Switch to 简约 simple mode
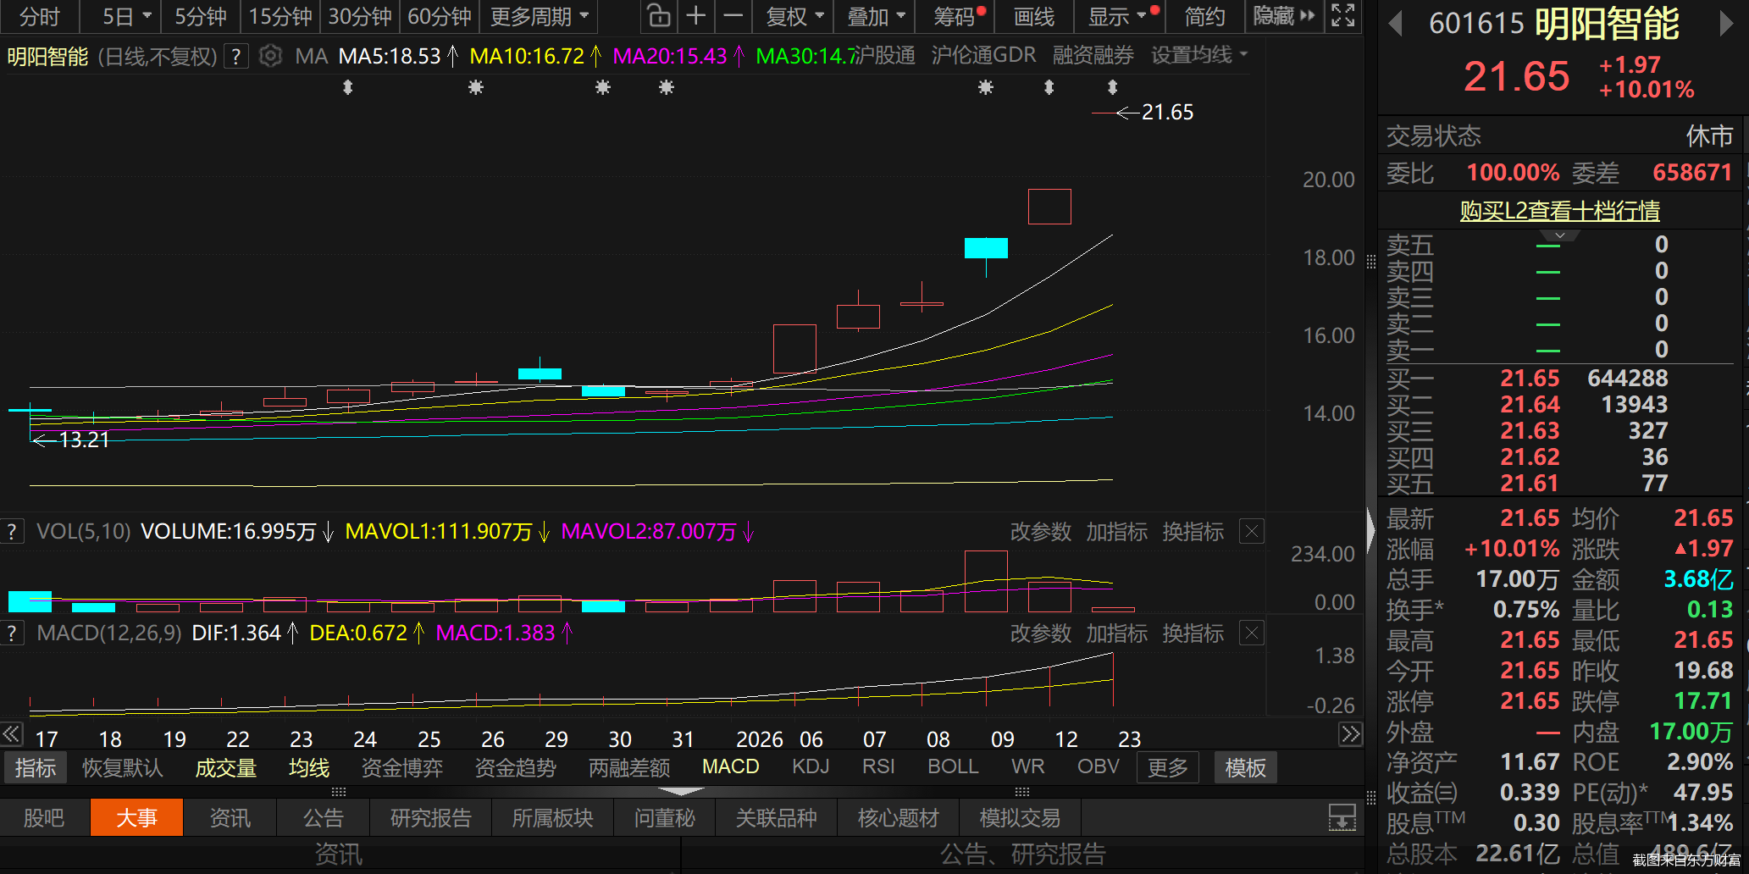The width and height of the screenshot is (1749, 874). (x=1205, y=16)
